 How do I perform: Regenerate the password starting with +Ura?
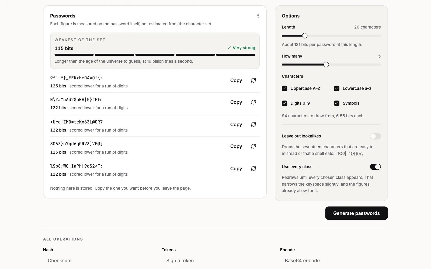click(253, 125)
